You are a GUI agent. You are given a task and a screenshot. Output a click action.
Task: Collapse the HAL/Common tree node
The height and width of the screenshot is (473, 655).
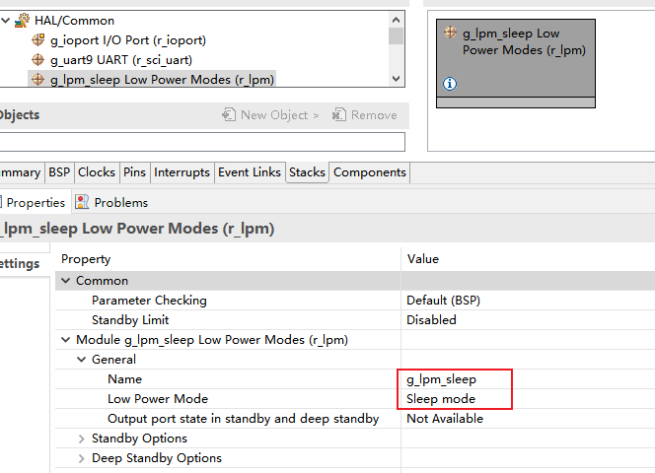[6, 20]
